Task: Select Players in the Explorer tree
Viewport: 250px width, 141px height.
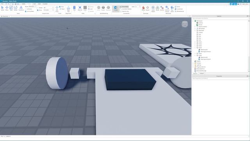Action: point(198,61)
